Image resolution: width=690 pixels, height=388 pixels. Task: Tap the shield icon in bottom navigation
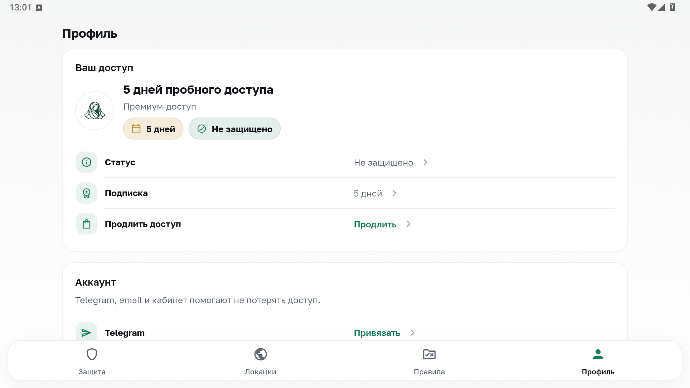pos(92,354)
